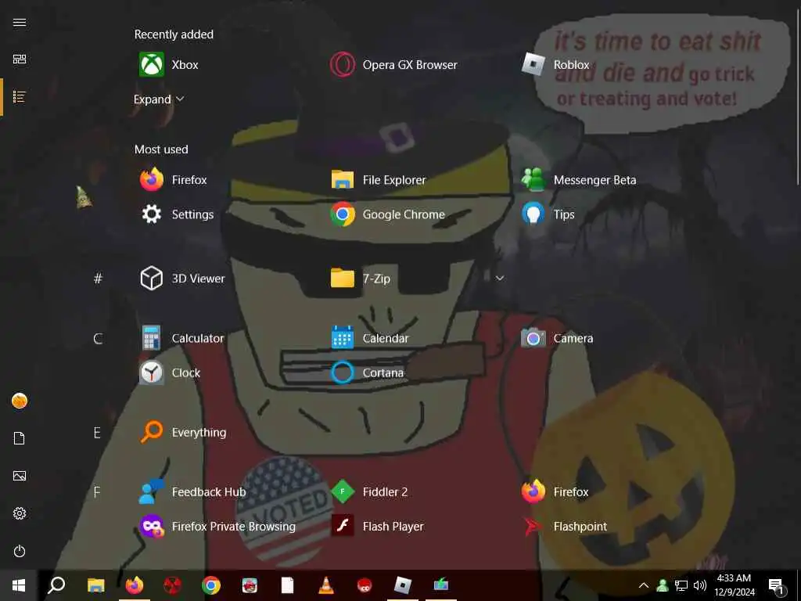This screenshot has height=601, width=801.
Task: Open Xbox from Recently added
Action: tap(169, 65)
